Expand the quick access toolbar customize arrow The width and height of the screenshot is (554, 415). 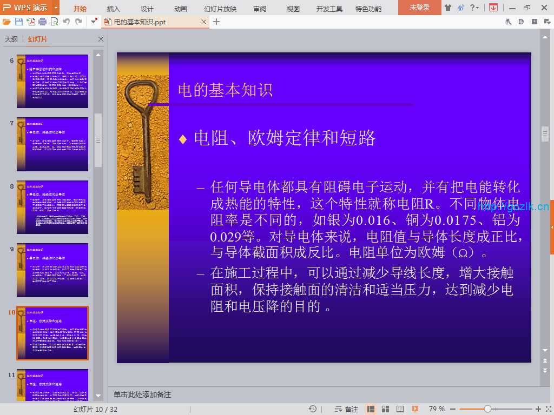pos(94,22)
